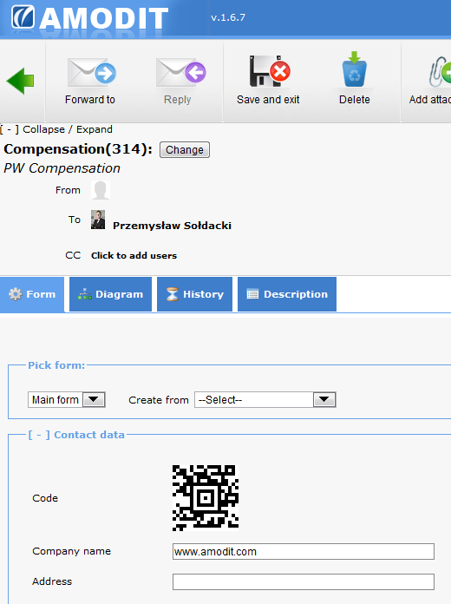Image resolution: width=451 pixels, height=604 pixels.
Task: Click the Forward to envelope icon
Action: coord(92,72)
